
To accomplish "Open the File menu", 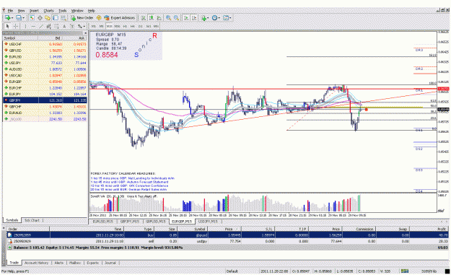I will pos(10,11).
